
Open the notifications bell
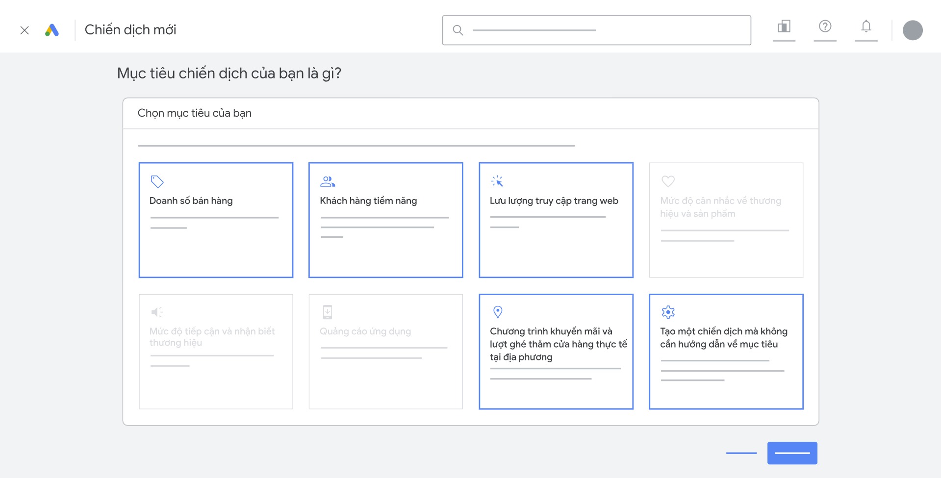click(x=866, y=26)
